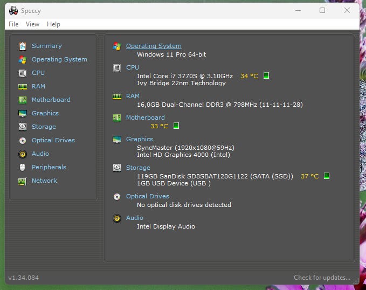The image size is (366, 290).
Task: Open the Help menu
Action: click(53, 24)
